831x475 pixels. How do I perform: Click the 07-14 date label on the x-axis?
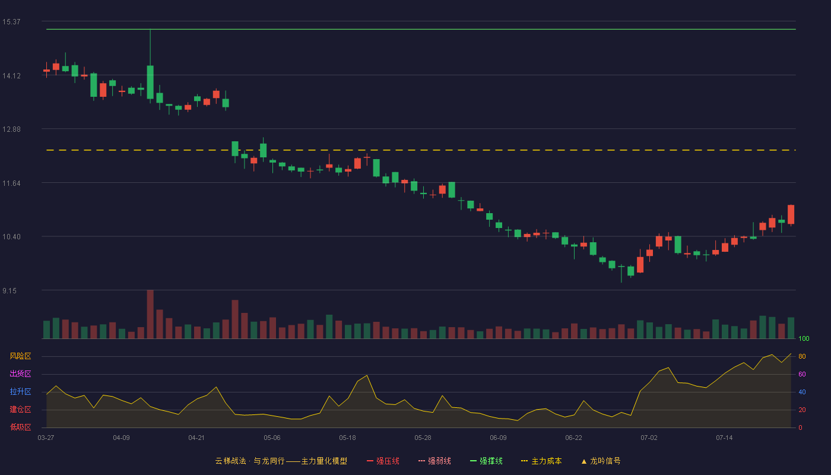click(x=724, y=438)
